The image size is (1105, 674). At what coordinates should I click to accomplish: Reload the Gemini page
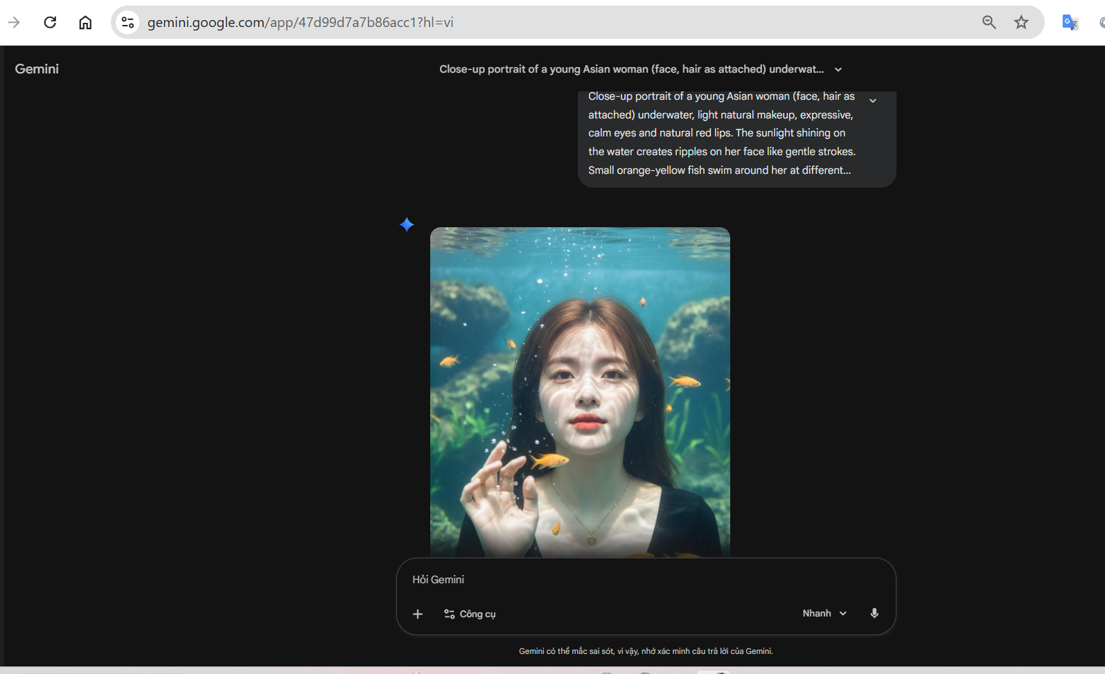click(50, 22)
